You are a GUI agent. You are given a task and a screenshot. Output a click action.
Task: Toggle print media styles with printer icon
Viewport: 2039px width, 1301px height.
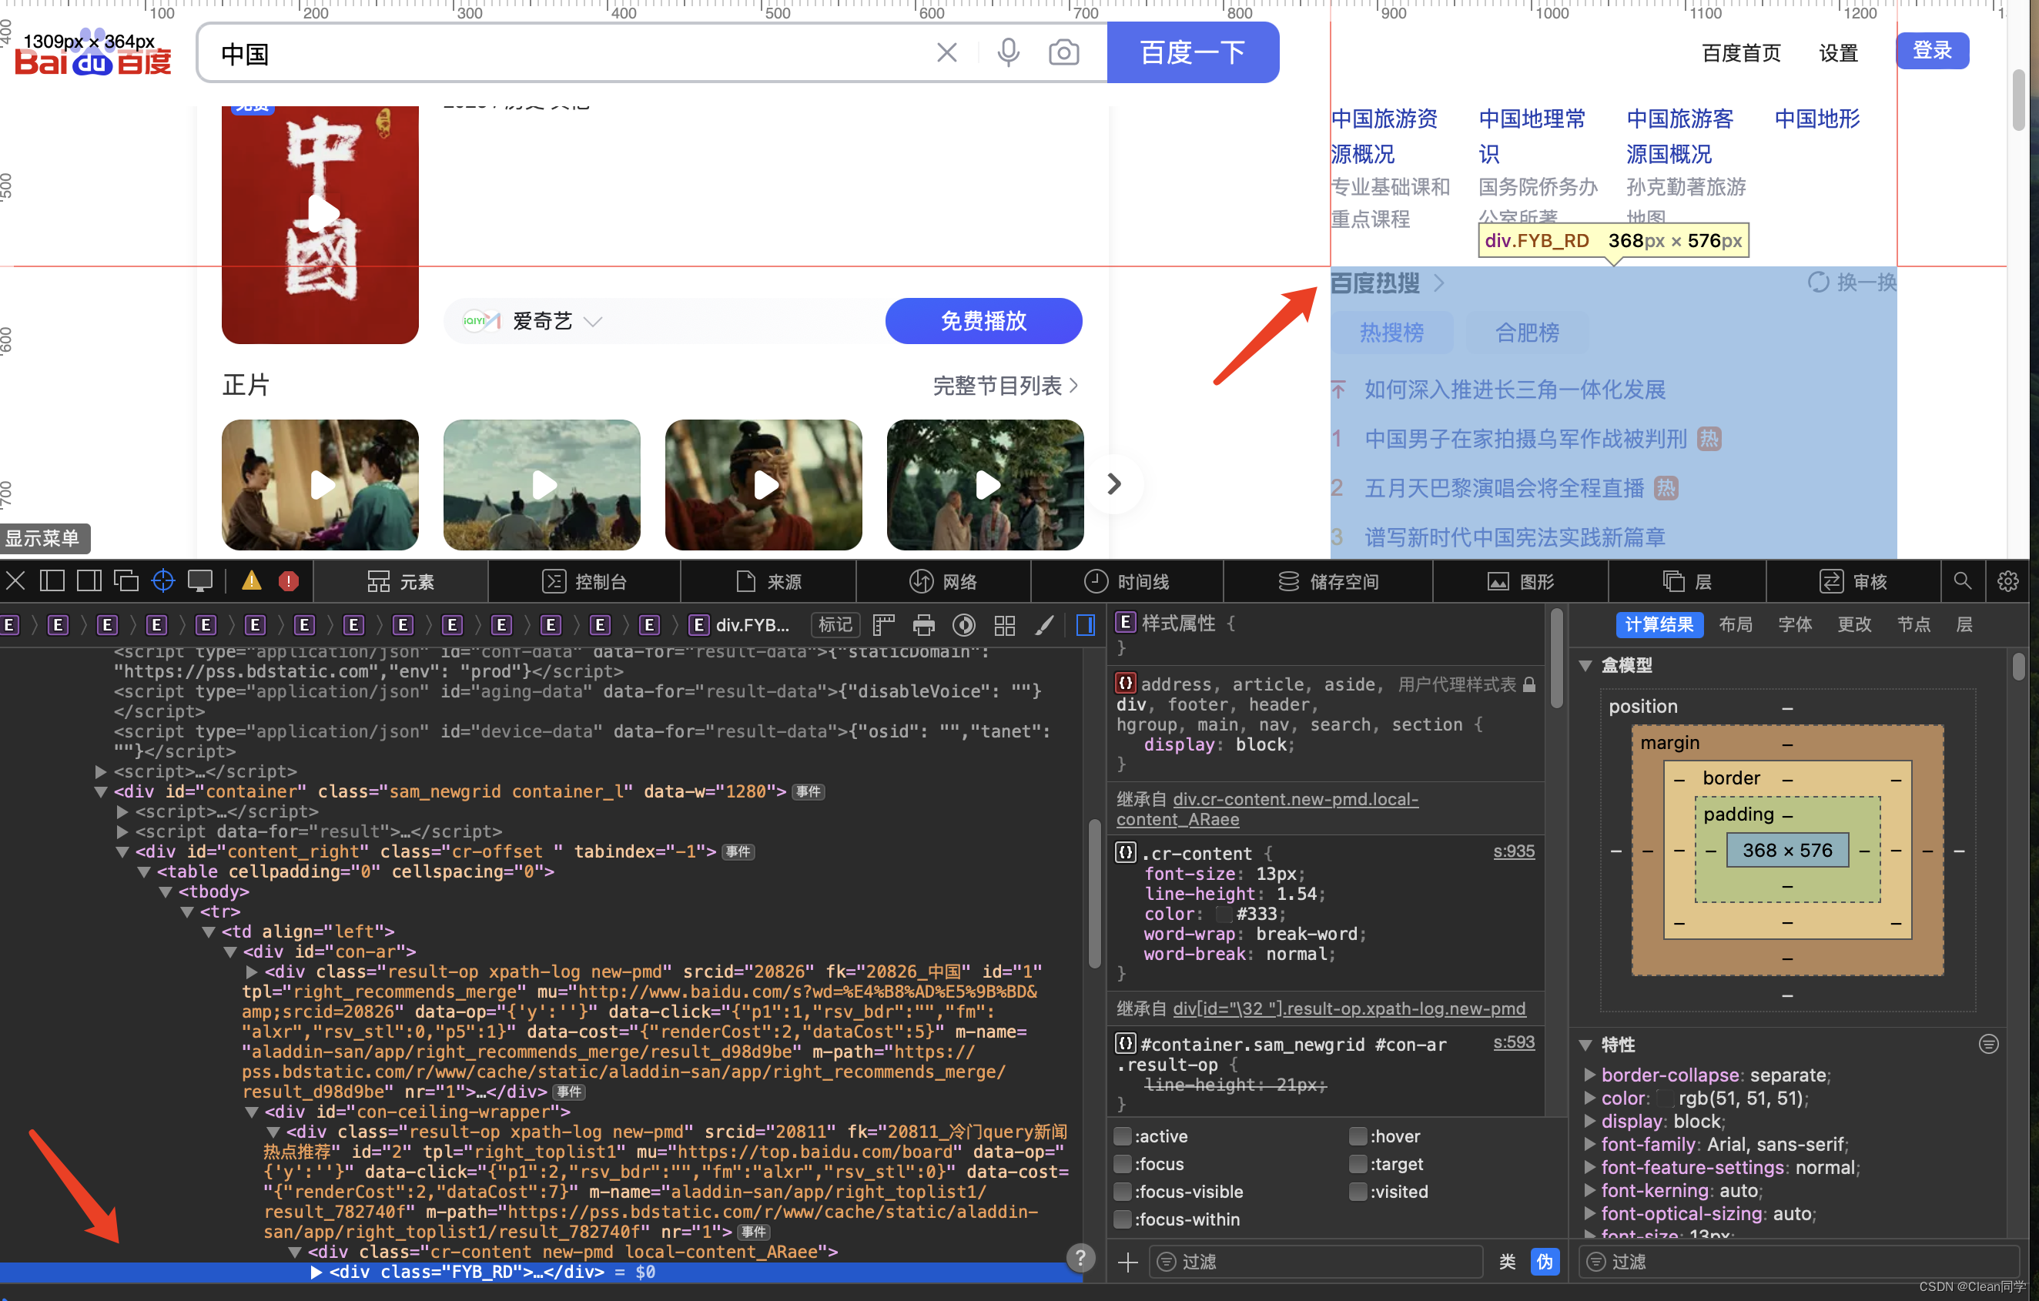pos(923,624)
